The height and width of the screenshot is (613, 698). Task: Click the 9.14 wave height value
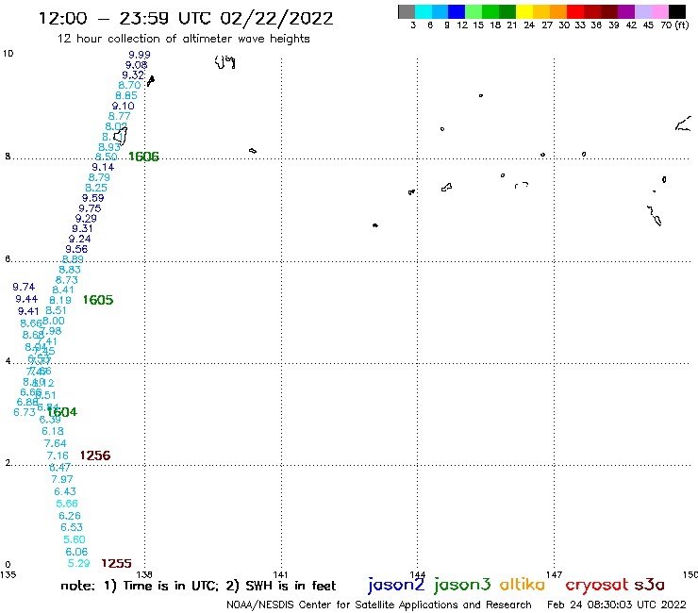pos(103,167)
